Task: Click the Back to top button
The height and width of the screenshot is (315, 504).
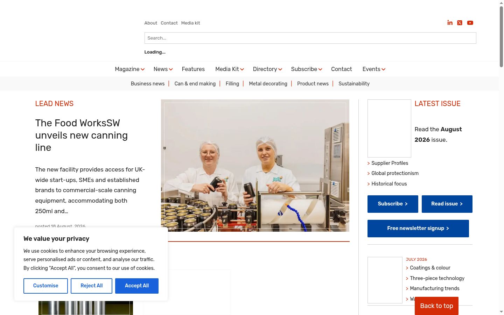Action: tap(436, 306)
